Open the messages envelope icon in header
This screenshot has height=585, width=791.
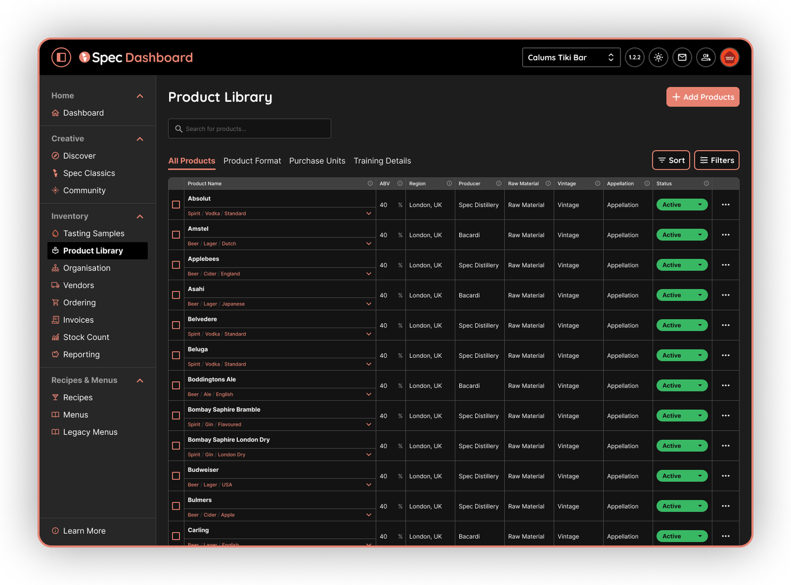(682, 57)
